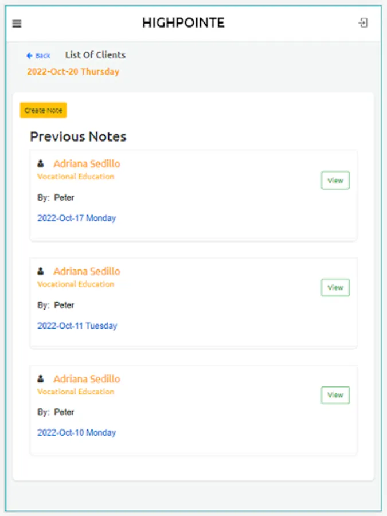View the 2022-Oct-10 Monday note
This screenshot has width=387, height=516.
[x=335, y=395]
